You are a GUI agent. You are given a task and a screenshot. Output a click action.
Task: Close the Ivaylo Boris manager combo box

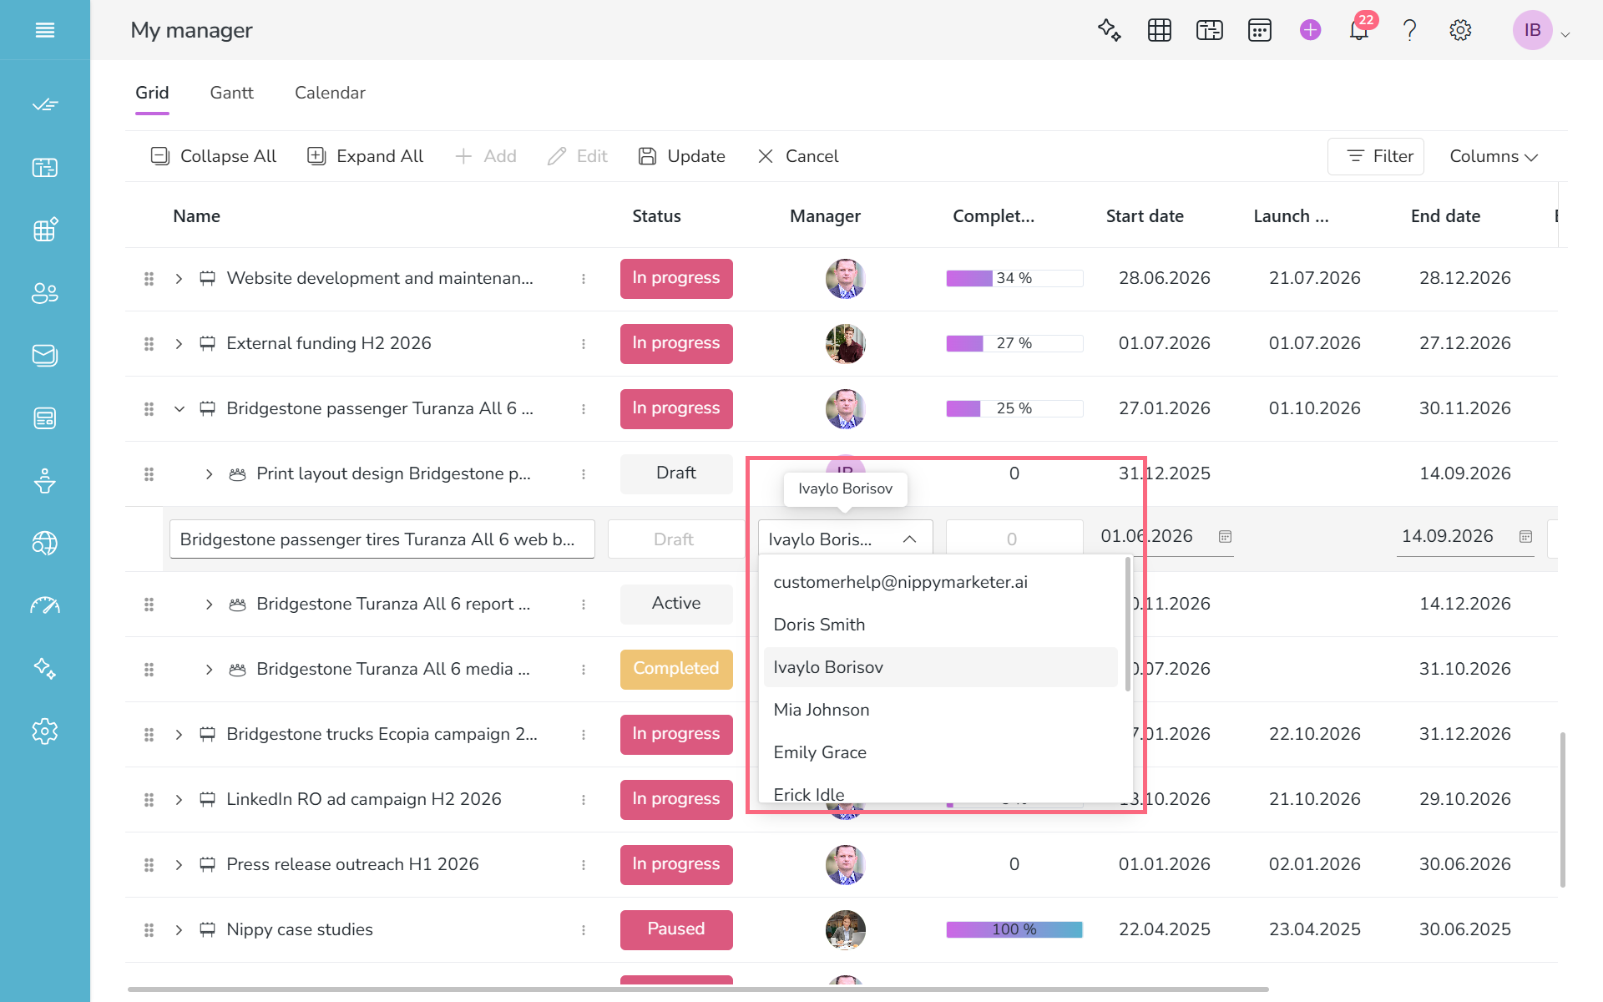909,539
